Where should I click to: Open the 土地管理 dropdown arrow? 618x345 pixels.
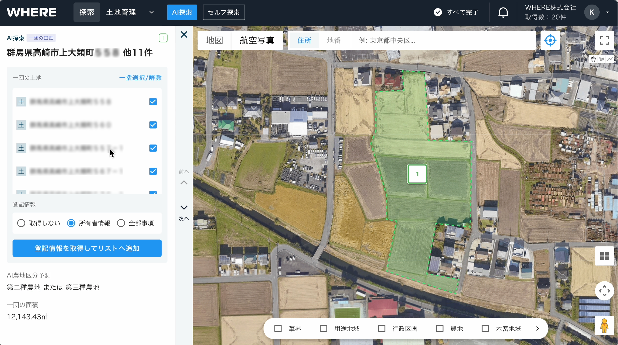[x=152, y=12]
